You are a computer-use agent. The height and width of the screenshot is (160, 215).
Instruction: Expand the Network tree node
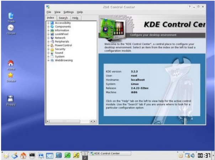(48, 38)
